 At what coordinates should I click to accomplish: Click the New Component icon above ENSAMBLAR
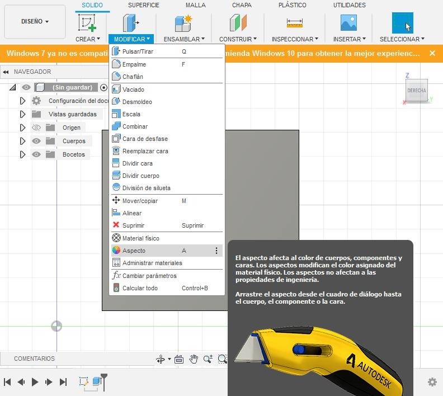(x=183, y=23)
